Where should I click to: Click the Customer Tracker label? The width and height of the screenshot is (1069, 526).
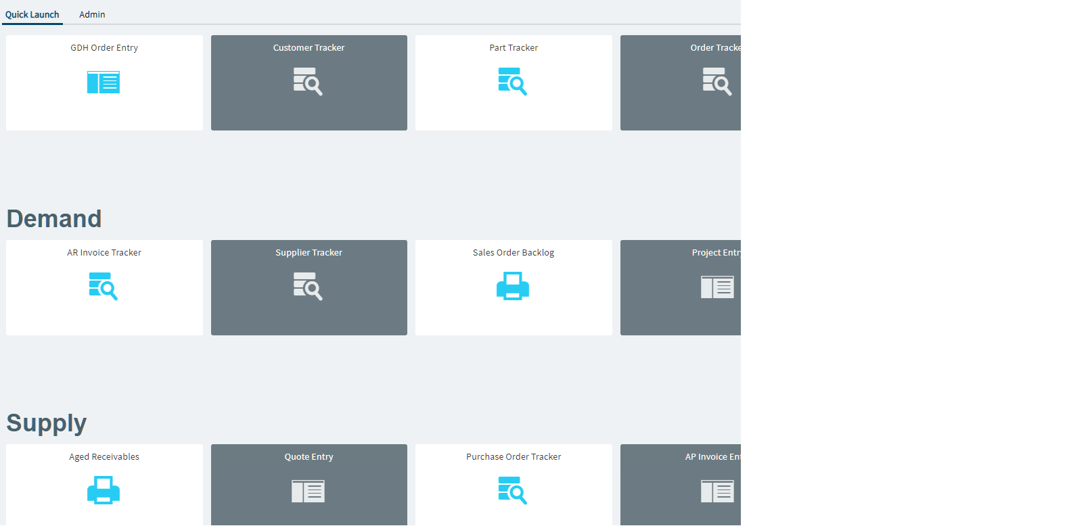(309, 48)
